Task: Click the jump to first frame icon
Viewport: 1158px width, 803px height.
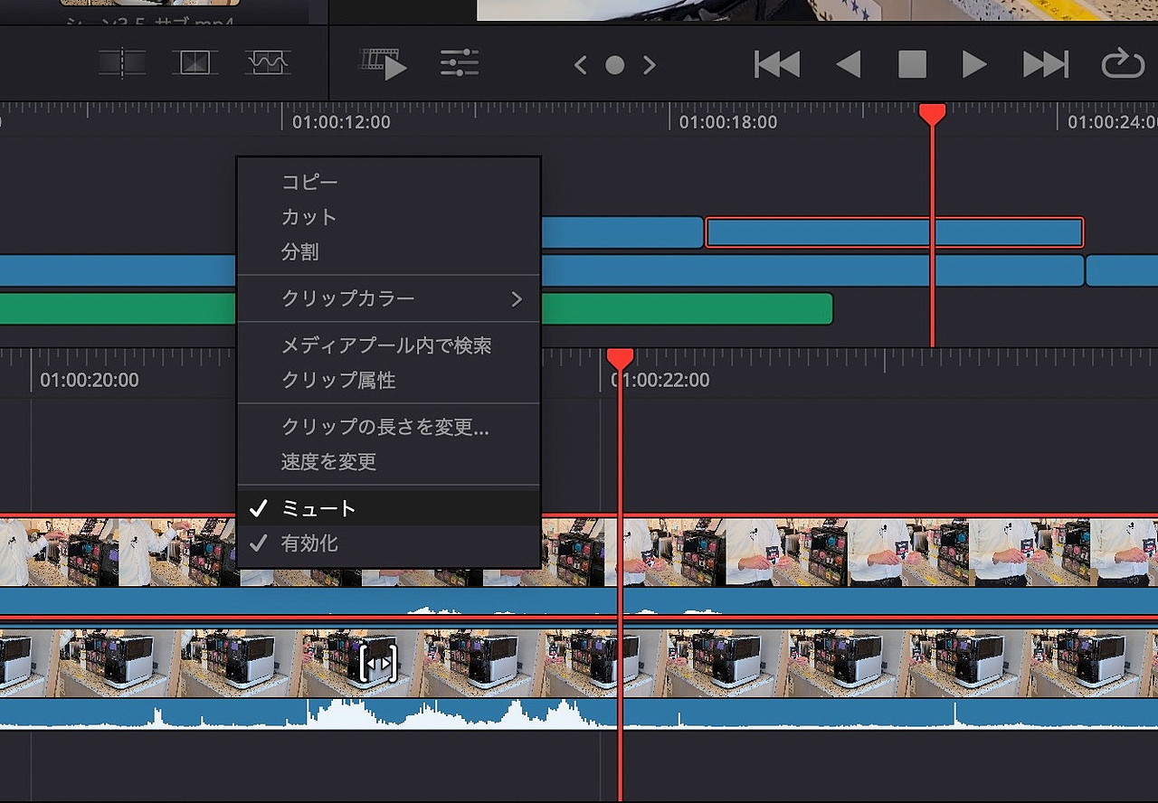Action: pos(776,63)
